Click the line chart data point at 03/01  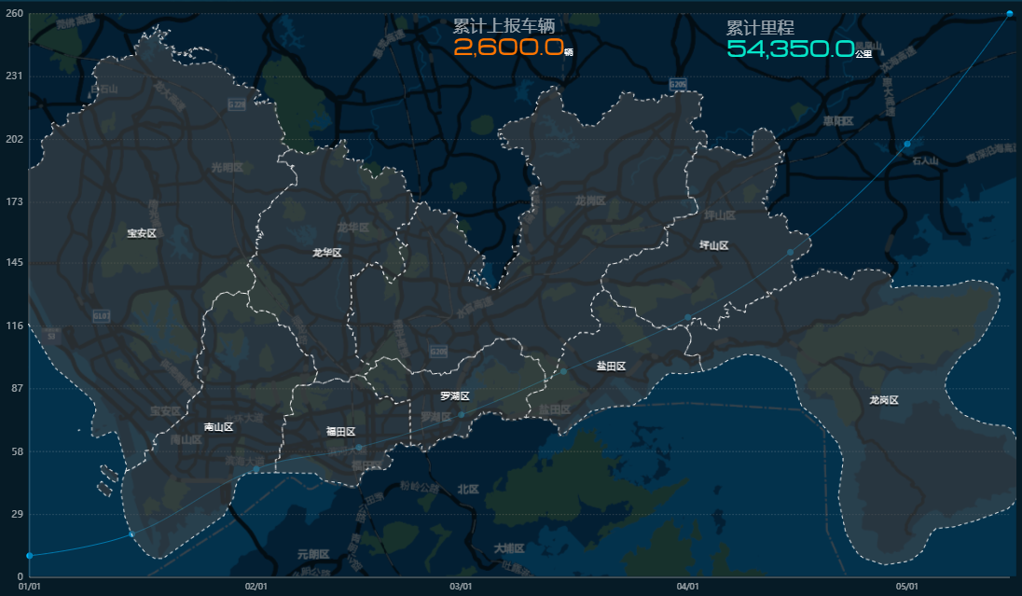(x=462, y=415)
